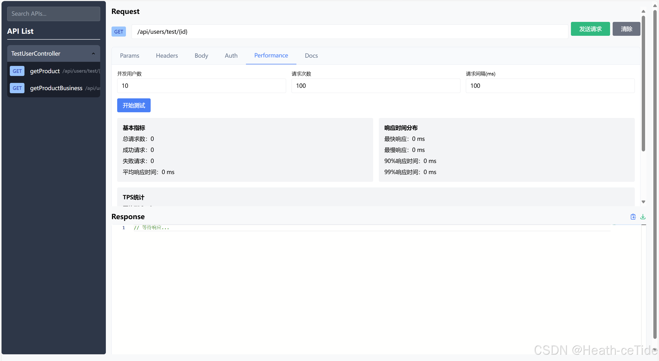Click the GET method badge by URL
The width and height of the screenshot is (659, 361).
tap(118, 32)
